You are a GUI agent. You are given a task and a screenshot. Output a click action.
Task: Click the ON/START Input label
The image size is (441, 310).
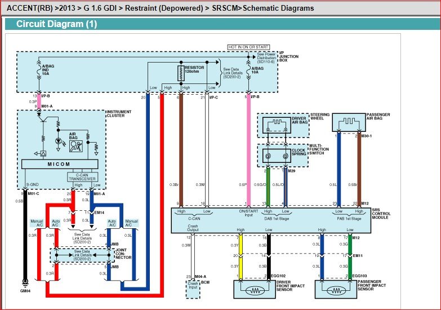tap(248, 213)
